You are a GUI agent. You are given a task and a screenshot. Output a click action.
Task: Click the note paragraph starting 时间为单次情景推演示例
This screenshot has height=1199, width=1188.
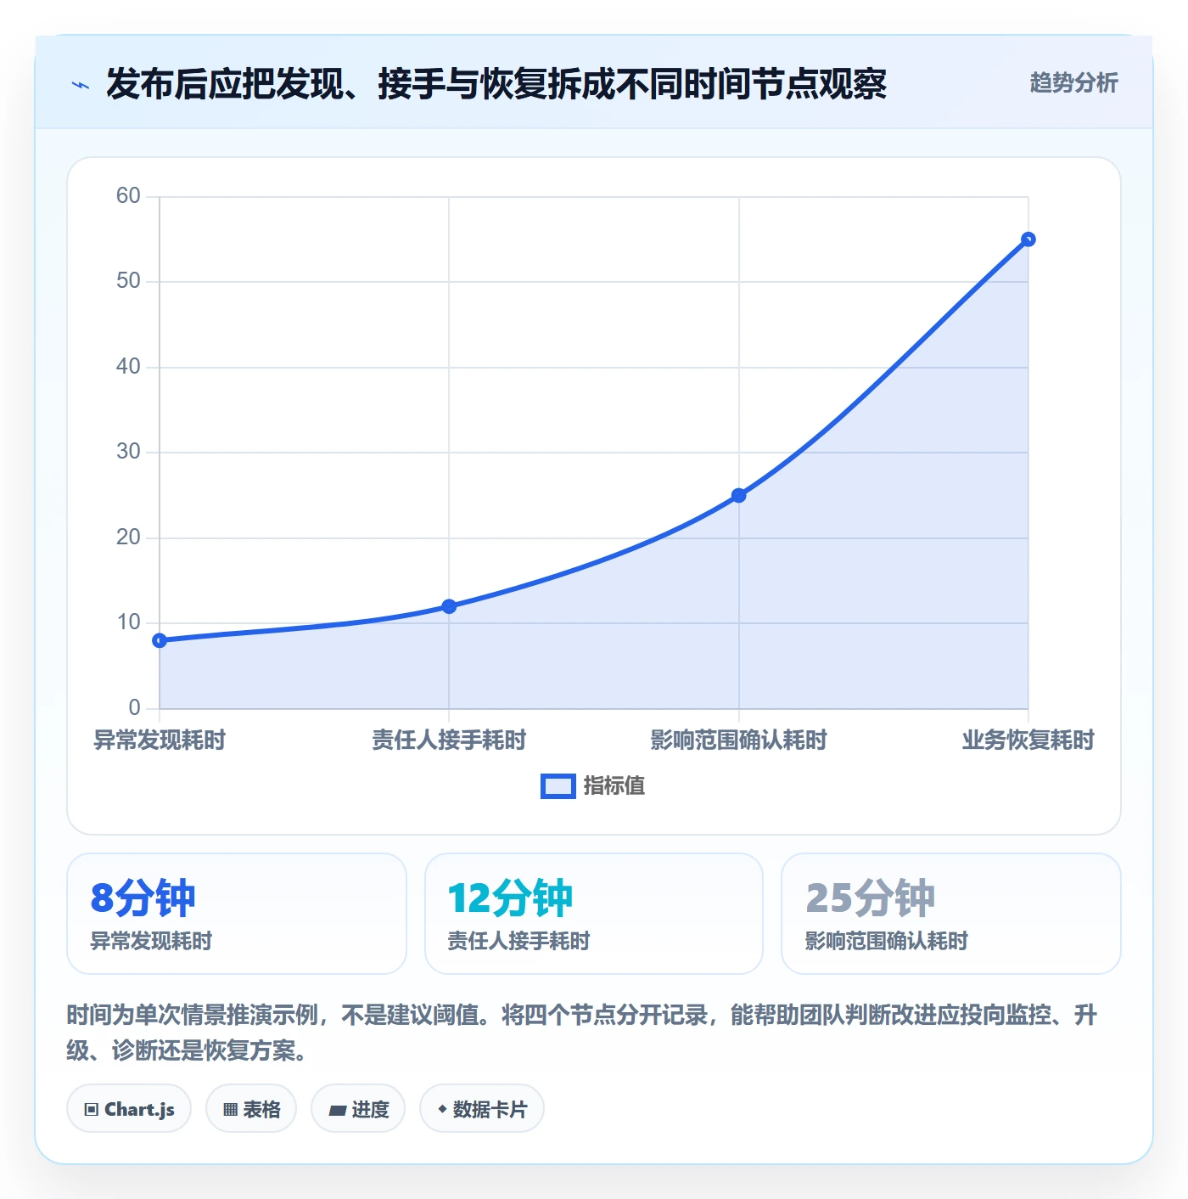tap(582, 1033)
